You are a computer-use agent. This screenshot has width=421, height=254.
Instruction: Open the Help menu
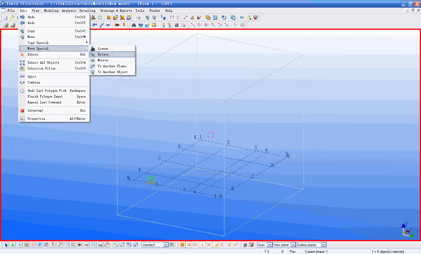[169, 11]
